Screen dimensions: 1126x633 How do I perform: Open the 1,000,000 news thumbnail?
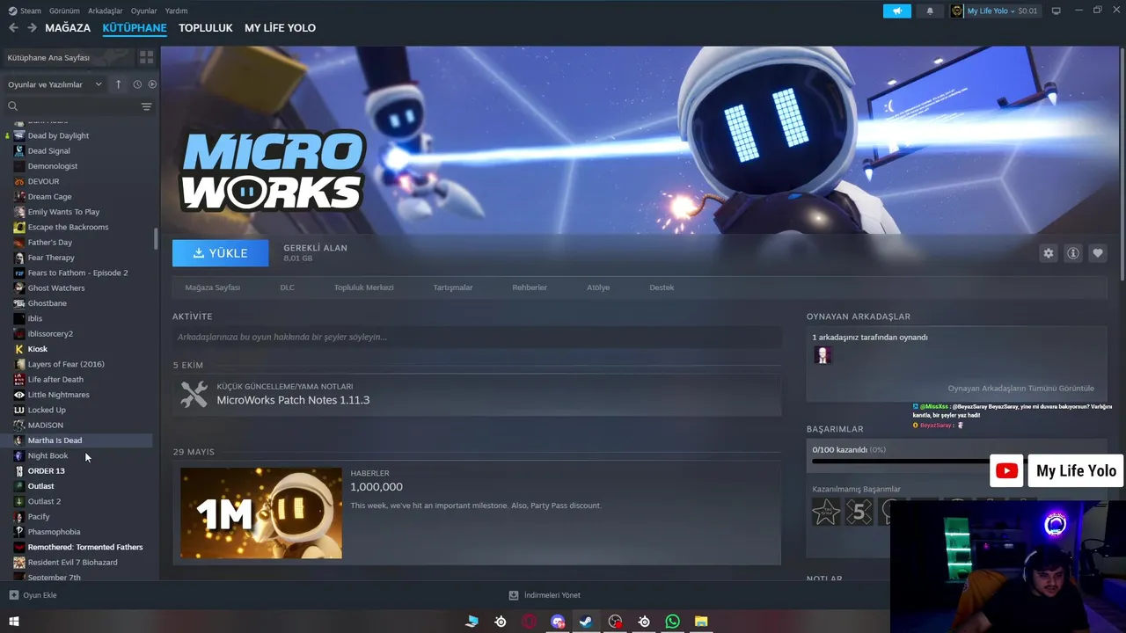(261, 513)
